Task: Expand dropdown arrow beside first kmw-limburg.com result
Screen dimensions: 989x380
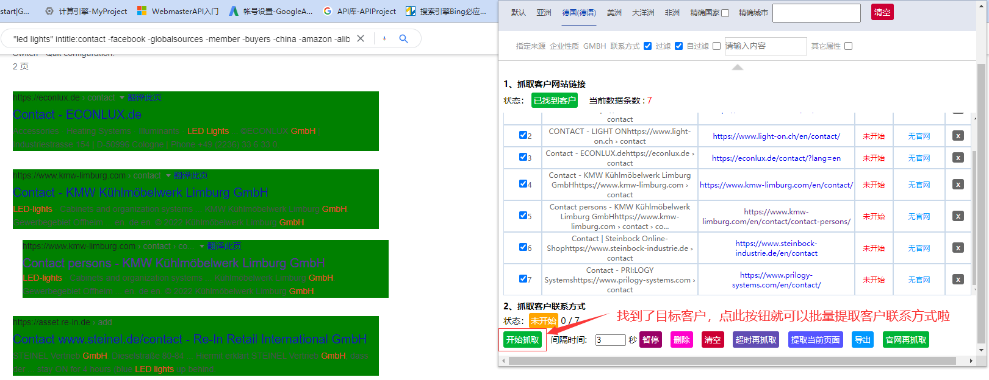Action: pos(168,175)
